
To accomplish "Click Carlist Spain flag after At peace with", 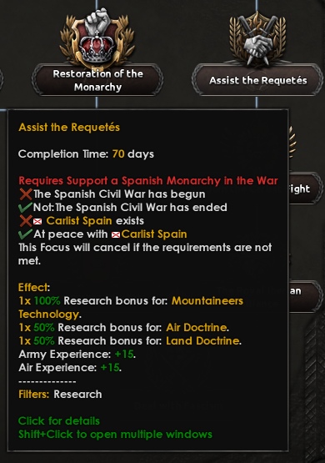I will click(116, 234).
